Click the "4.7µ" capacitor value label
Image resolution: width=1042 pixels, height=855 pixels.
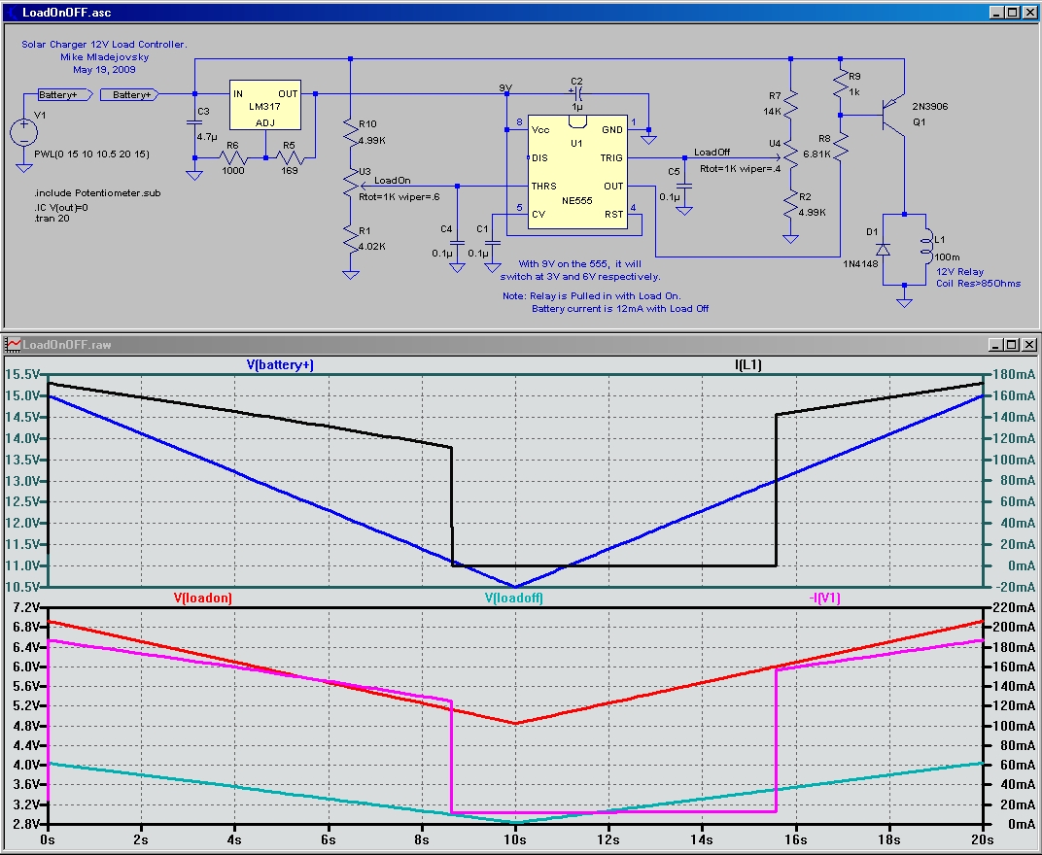pyautogui.click(x=207, y=137)
